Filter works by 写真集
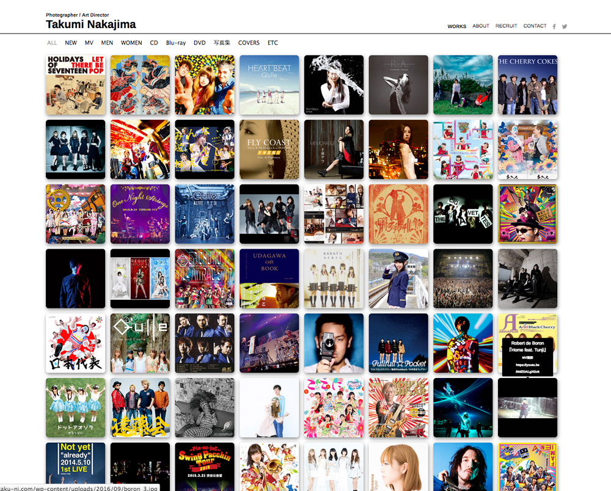This screenshot has width=611, height=491. click(x=222, y=43)
